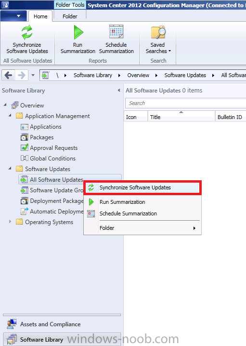The width and height of the screenshot is (246, 346).
Task: Switch to Software Library workspace
Action: (62, 339)
